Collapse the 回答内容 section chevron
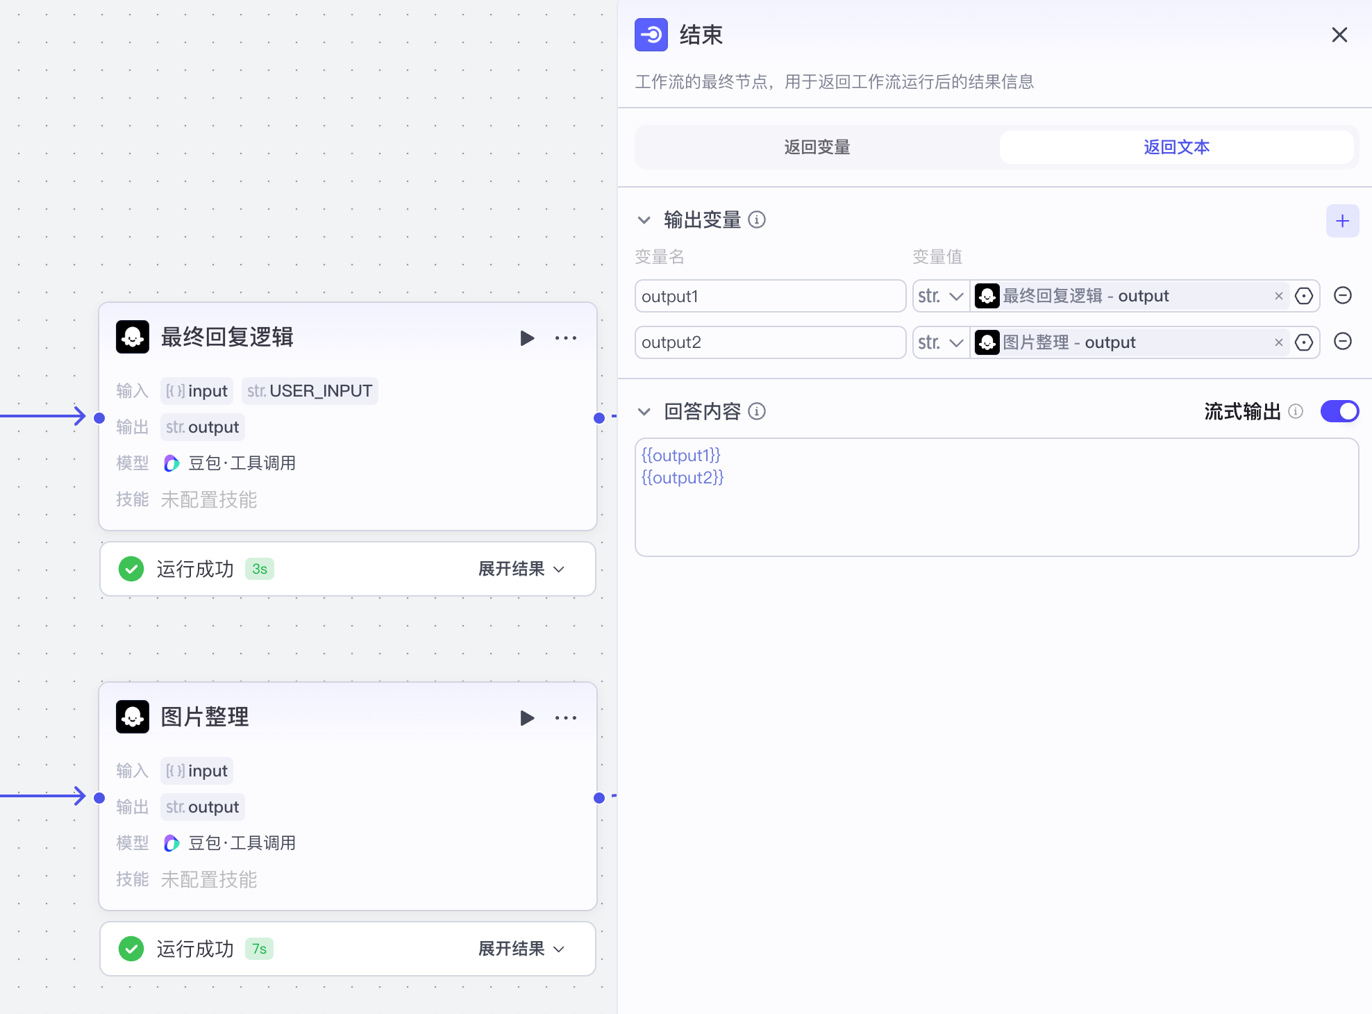The height and width of the screenshot is (1014, 1372). click(644, 411)
